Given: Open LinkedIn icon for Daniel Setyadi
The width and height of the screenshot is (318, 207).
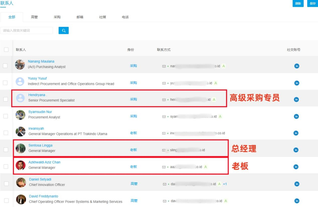Looking at the screenshot, I should tap(297, 184).
